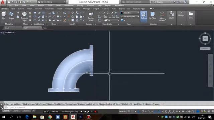Toggle the grid display in status bar

(x=128, y=111)
